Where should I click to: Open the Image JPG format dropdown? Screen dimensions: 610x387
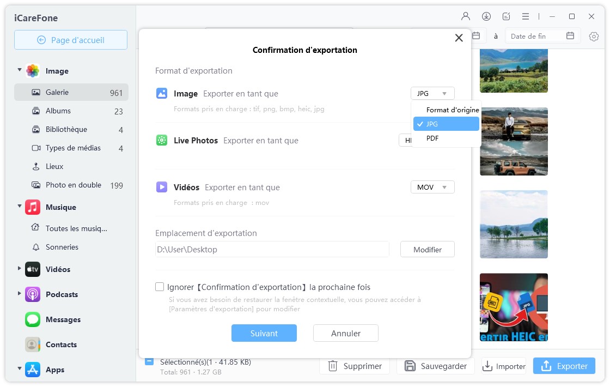coord(432,93)
